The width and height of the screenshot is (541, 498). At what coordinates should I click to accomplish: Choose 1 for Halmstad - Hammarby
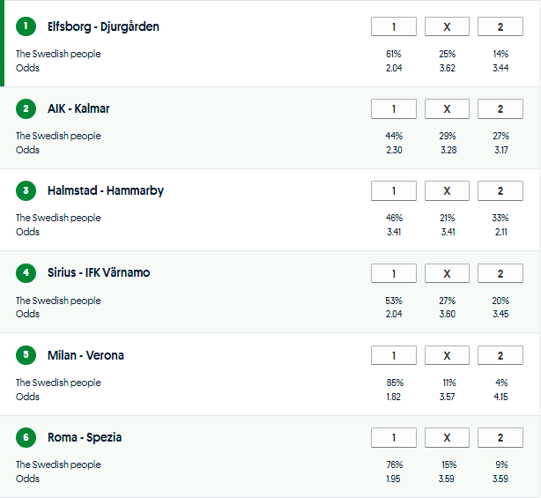(x=394, y=191)
